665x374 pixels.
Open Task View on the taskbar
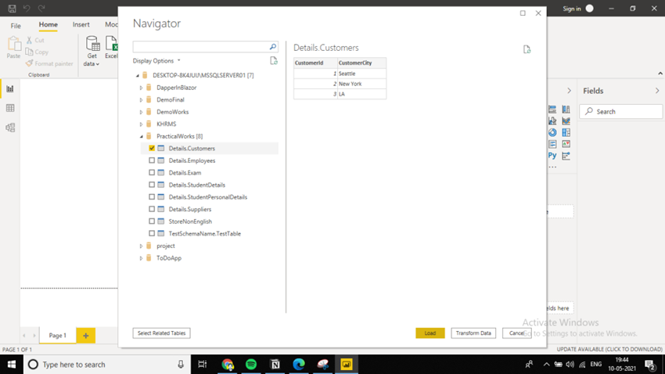pyautogui.click(x=203, y=365)
